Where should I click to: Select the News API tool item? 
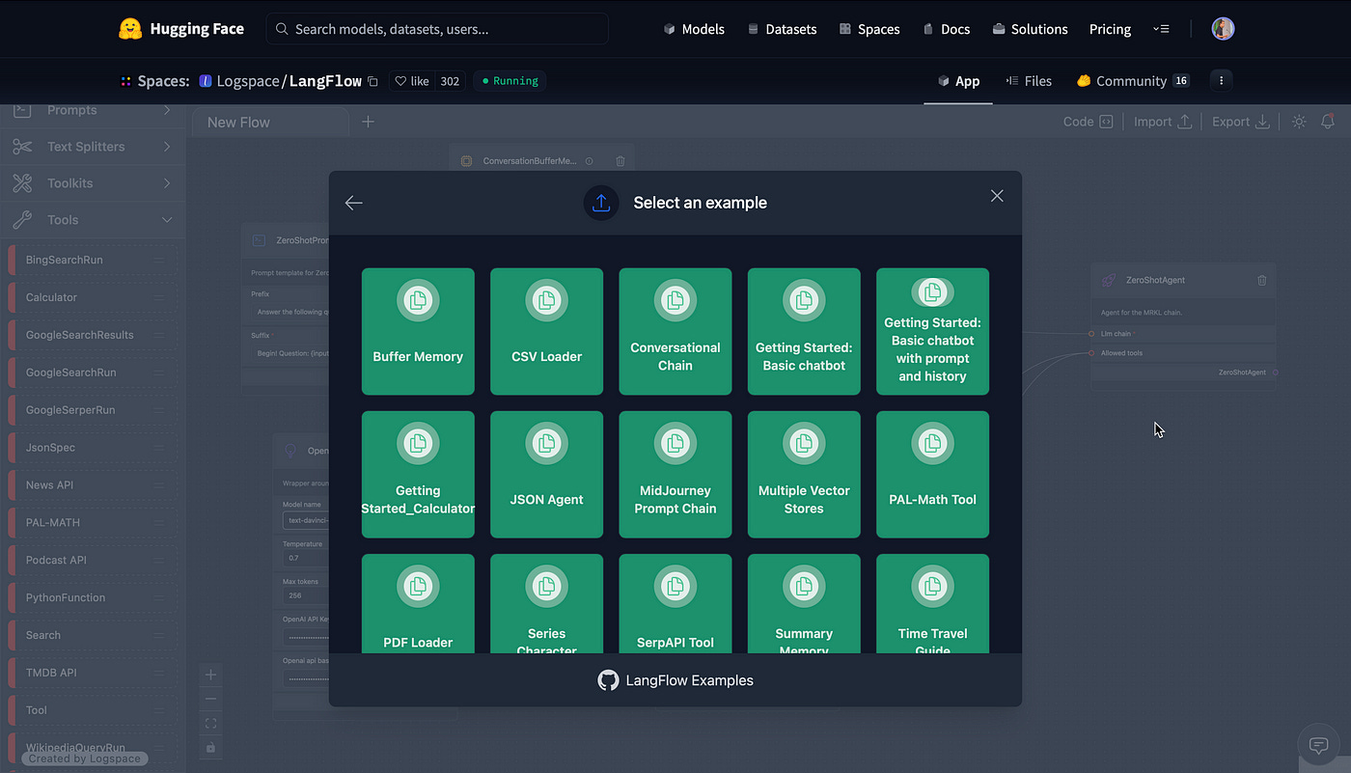93,485
